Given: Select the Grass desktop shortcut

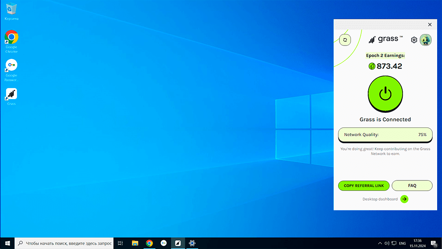Looking at the screenshot, I should [x=11, y=97].
